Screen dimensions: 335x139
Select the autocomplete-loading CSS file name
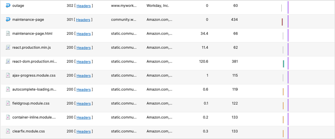pos(34,89)
